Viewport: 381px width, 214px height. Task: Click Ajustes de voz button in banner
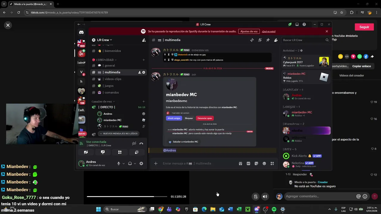pyautogui.click(x=249, y=31)
